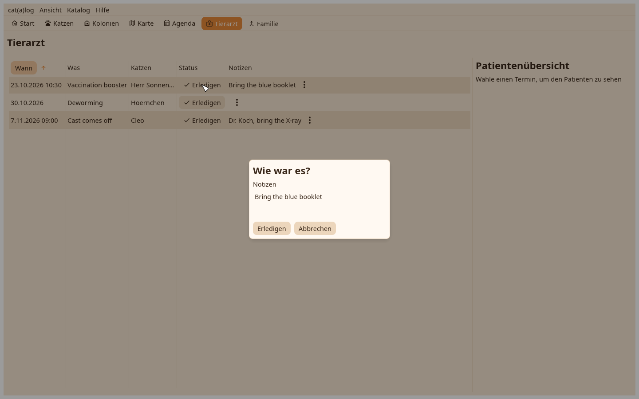Click the 'Bring the blue booklet' table note
The height and width of the screenshot is (399, 639).
pos(262,85)
